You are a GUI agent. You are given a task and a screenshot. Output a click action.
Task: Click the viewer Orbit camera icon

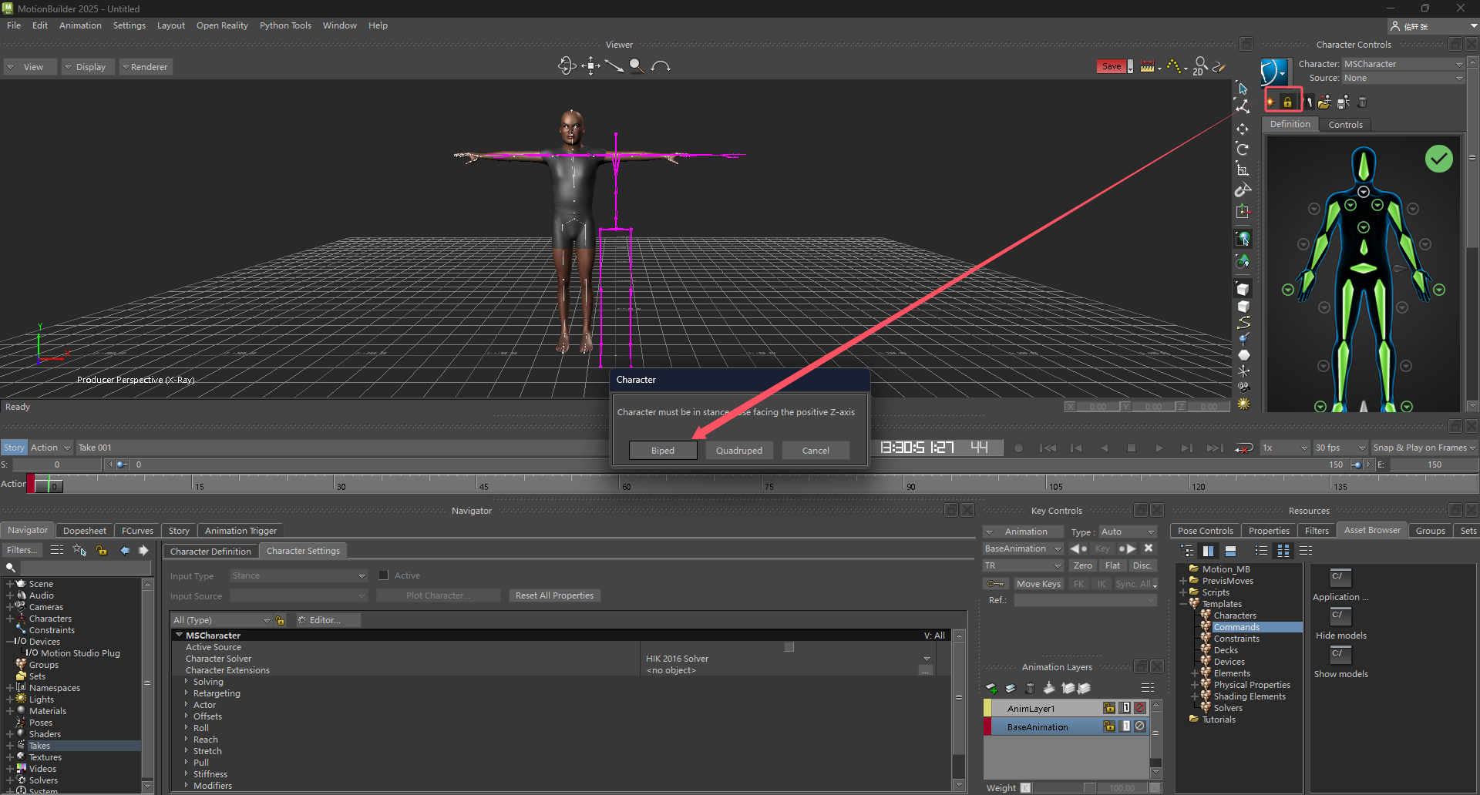click(567, 66)
